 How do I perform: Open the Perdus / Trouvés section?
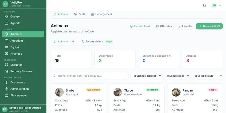[21, 71]
